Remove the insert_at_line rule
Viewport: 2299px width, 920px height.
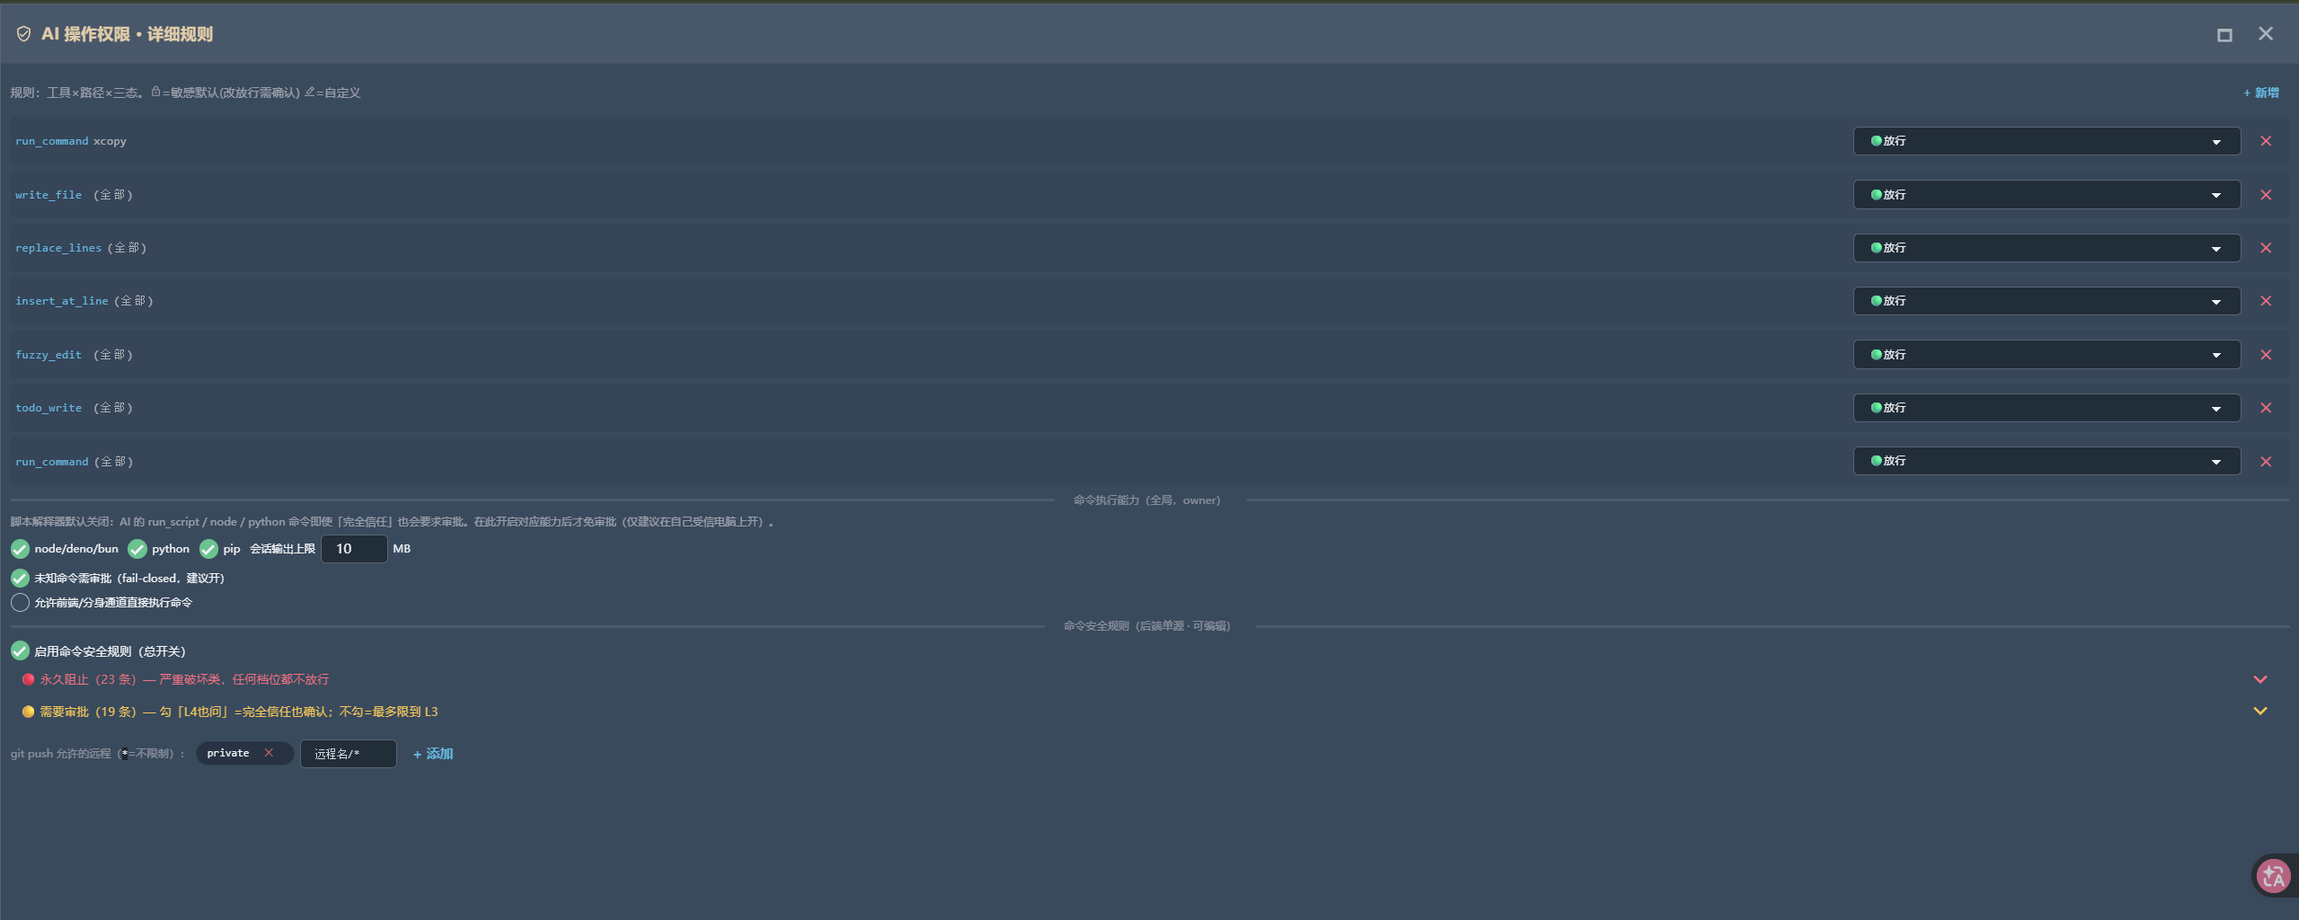click(x=2266, y=301)
